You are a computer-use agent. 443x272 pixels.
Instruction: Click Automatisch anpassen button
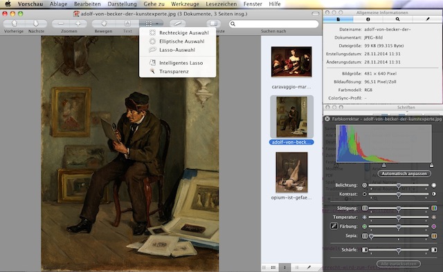coord(404,173)
